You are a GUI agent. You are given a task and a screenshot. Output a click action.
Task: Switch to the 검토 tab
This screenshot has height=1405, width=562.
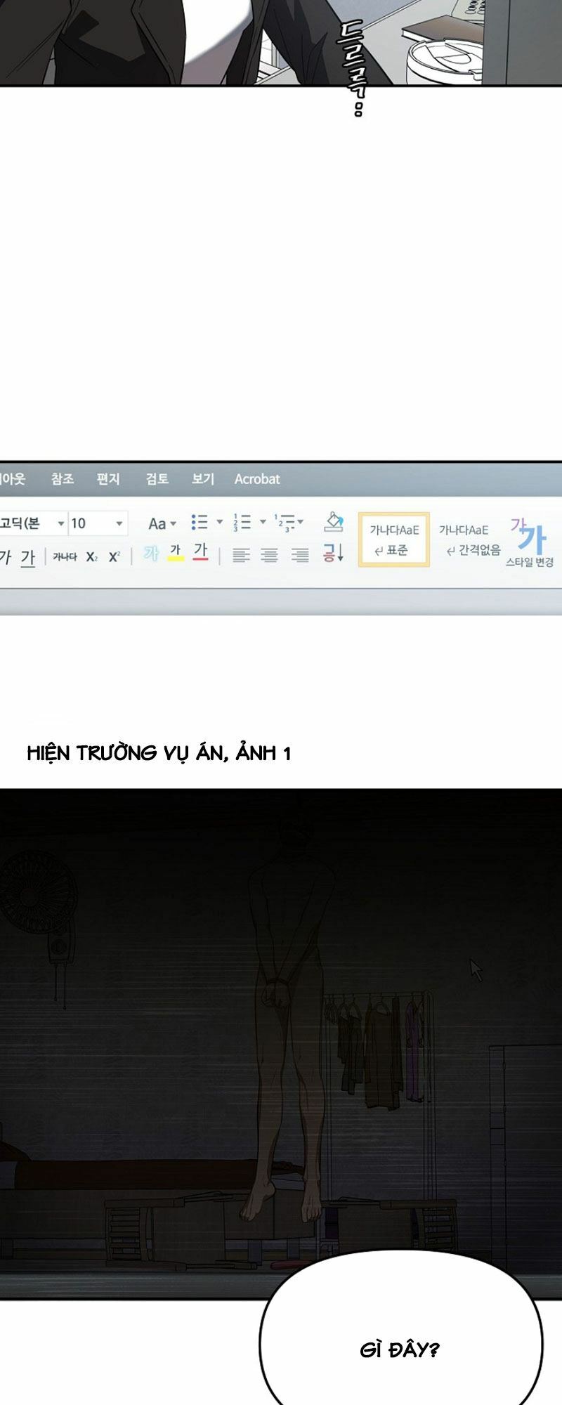157,479
